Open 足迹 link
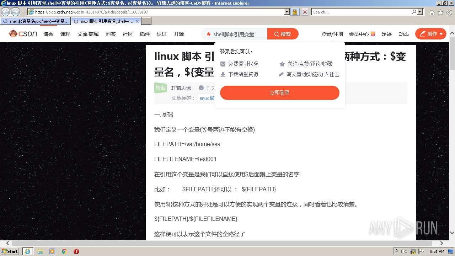455x256 pixels. [x=387, y=34]
